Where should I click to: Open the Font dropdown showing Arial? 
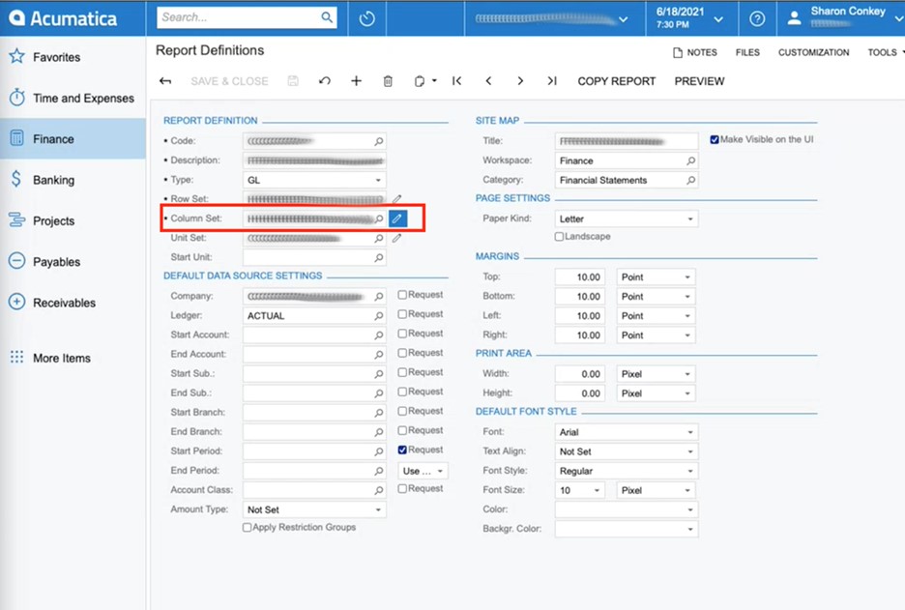626,432
